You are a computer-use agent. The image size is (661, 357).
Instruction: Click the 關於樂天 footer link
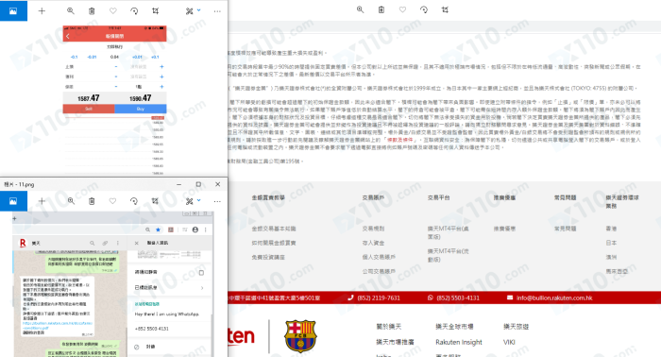pyautogui.click(x=389, y=327)
